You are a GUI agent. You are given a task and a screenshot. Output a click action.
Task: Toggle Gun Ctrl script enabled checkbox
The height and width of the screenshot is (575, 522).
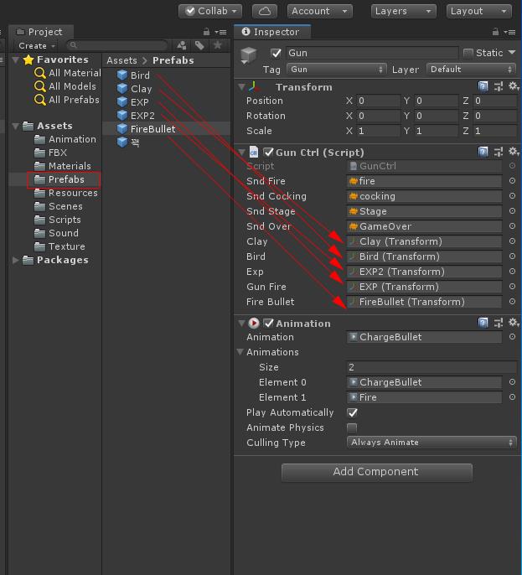tap(269, 153)
